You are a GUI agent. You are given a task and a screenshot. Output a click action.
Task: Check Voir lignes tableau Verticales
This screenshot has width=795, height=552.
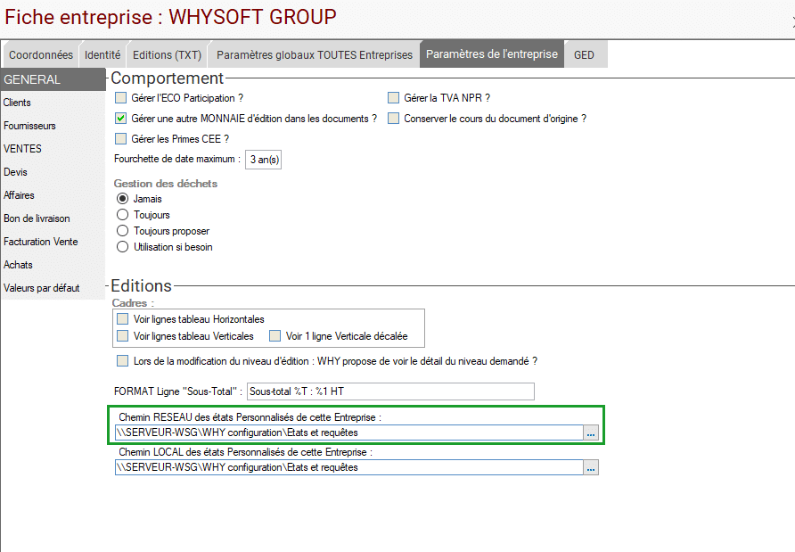pos(122,336)
